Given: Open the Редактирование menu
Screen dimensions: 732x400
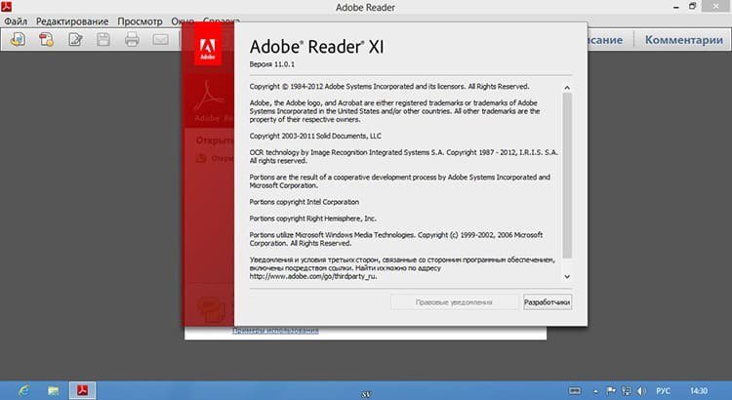Looking at the screenshot, I should click(72, 21).
